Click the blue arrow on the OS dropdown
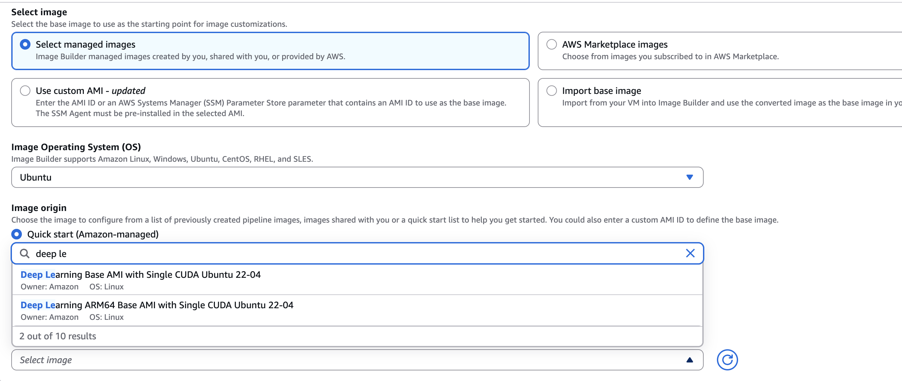The width and height of the screenshot is (902, 381). click(689, 177)
